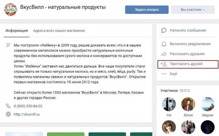This screenshot has width=219, height=136.
Task: Open the http://vkusvill.ru link
Action: (x=27, y=114)
